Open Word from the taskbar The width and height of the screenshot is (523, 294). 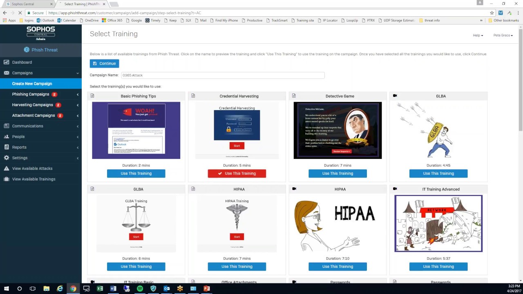(113, 289)
